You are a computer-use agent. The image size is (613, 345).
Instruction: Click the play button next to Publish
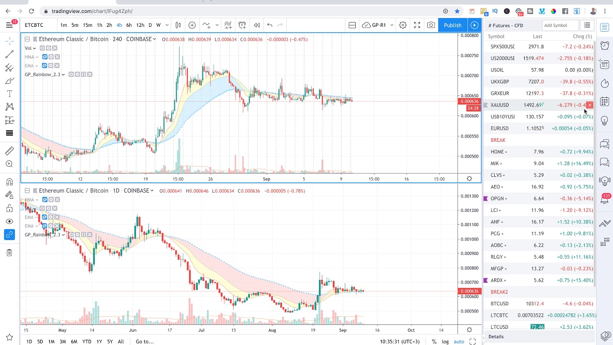474,25
